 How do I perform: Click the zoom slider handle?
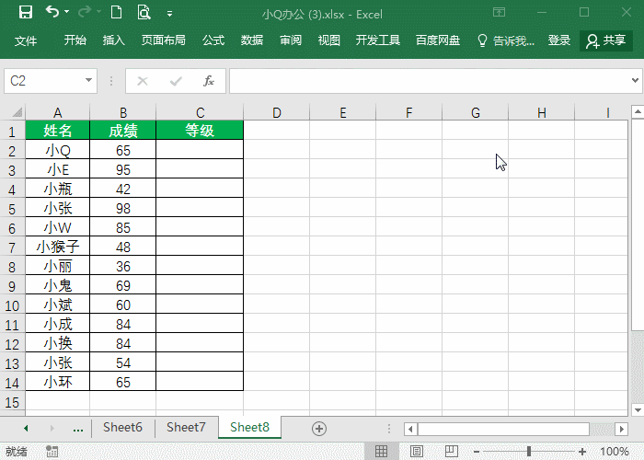[529, 452]
